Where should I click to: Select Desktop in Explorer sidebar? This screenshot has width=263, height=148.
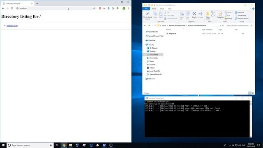coord(152,51)
